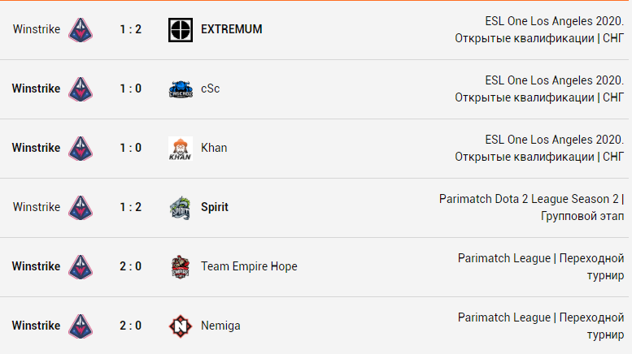Click Winstrike logo in the Nemiga match row
Image resolution: width=632 pixels, height=354 pixels.
click(x=81, y=326)
